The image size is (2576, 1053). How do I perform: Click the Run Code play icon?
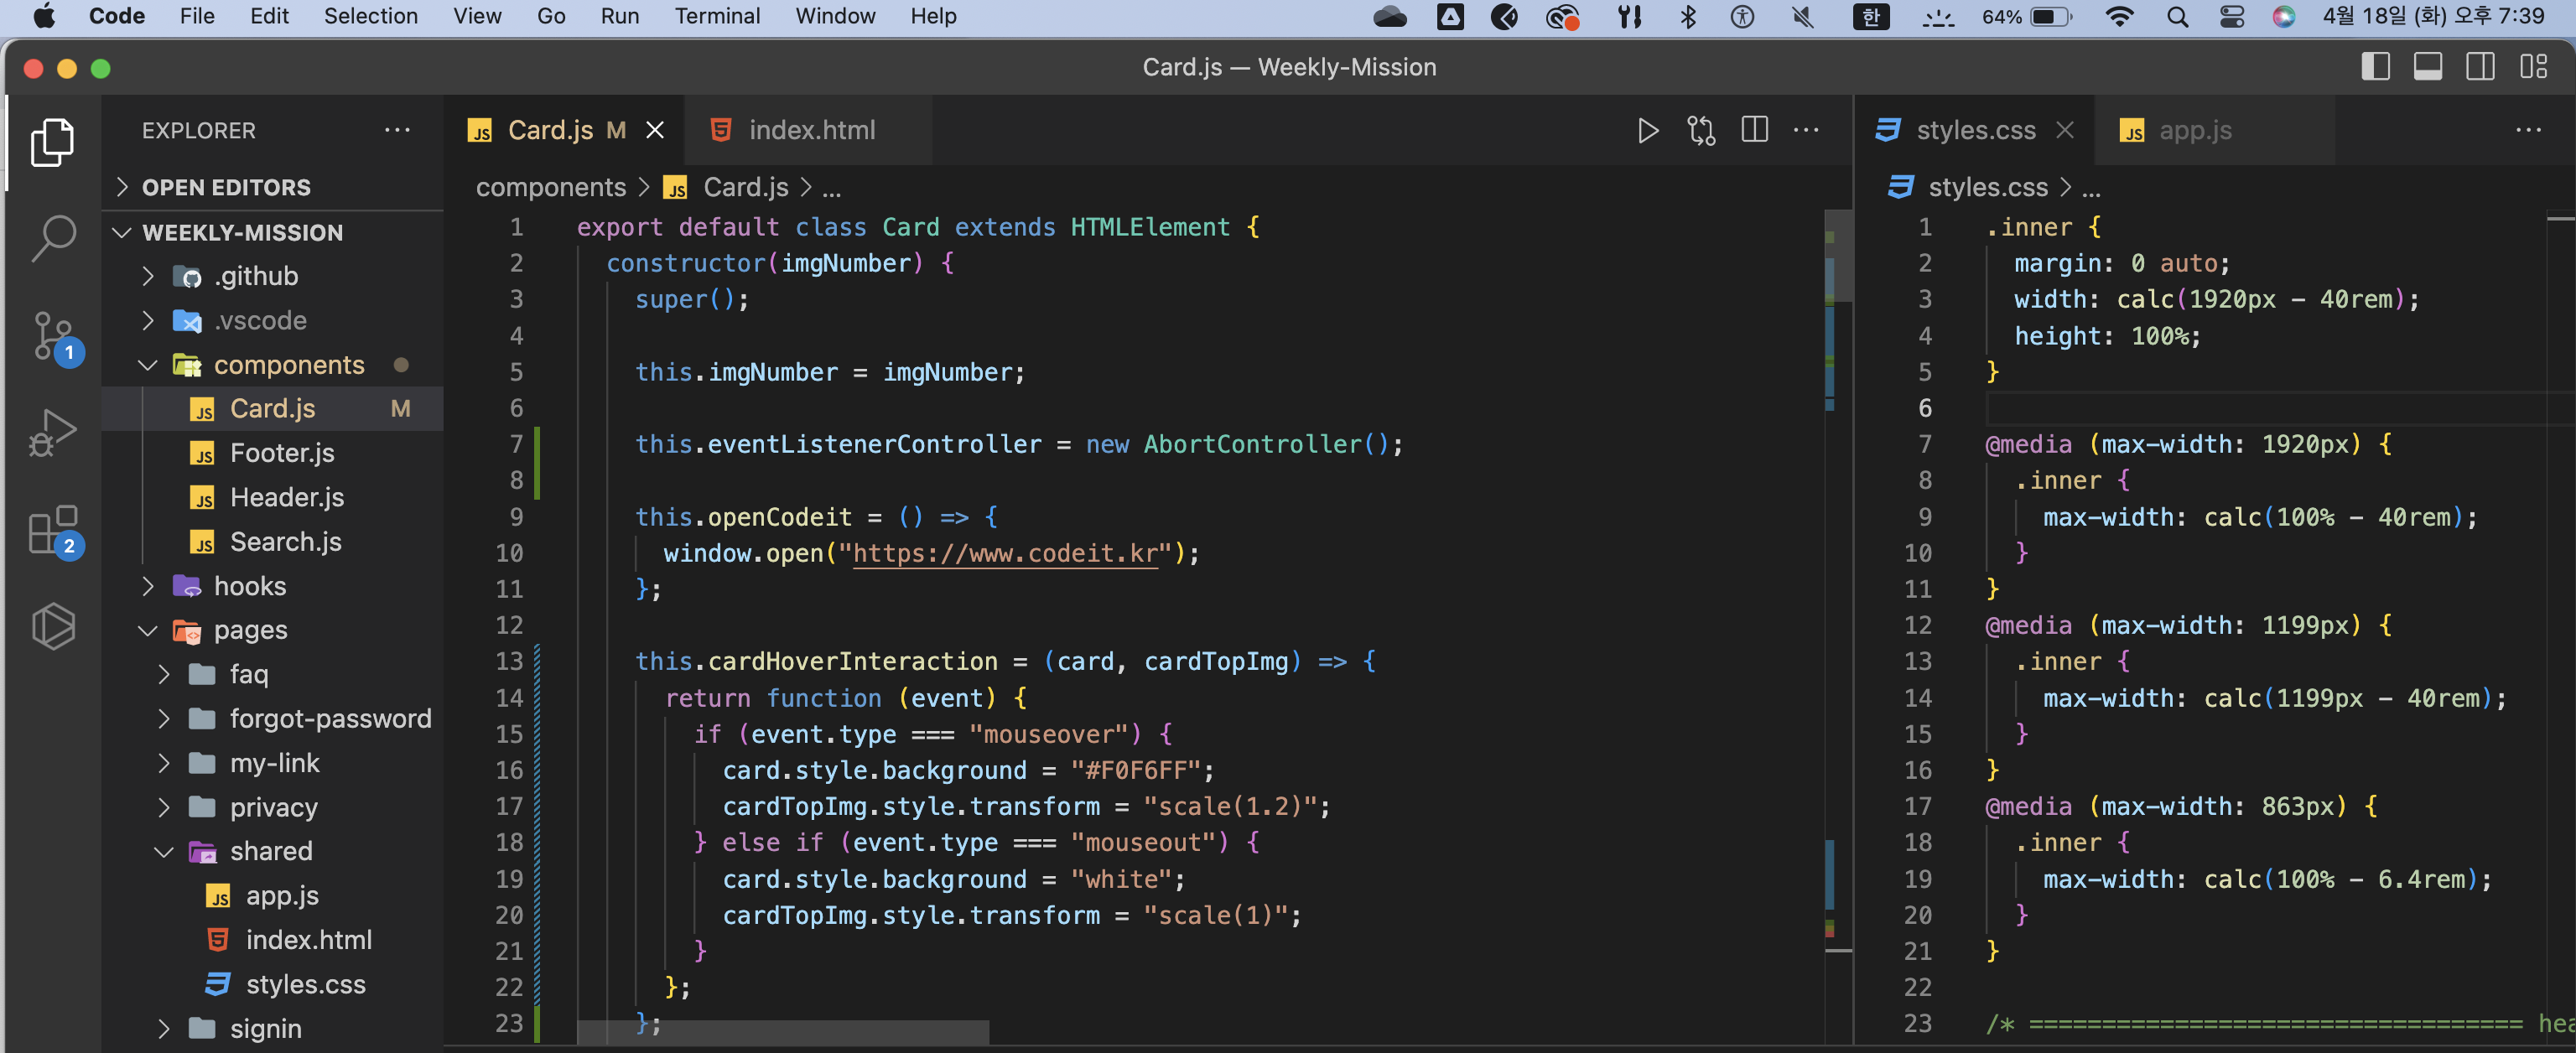tap(1648, 130)
